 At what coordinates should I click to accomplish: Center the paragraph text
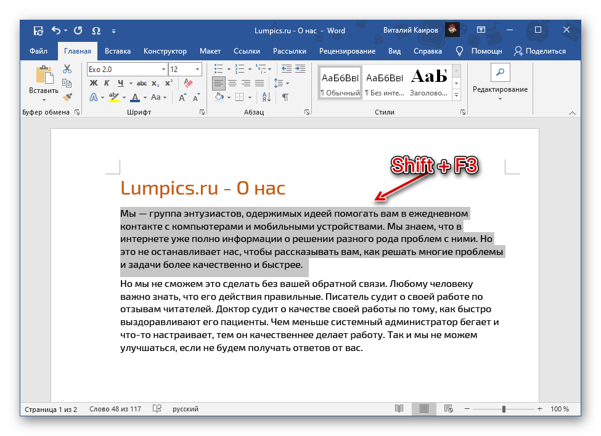[x=232, y=83]
